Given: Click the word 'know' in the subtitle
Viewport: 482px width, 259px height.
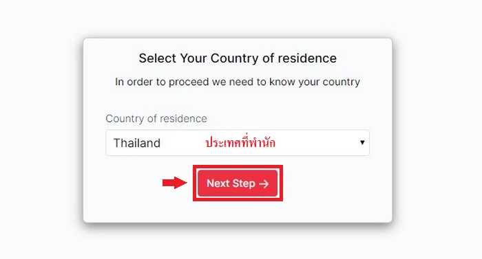Looking at the screenshot, I should (x=282, y=82).
